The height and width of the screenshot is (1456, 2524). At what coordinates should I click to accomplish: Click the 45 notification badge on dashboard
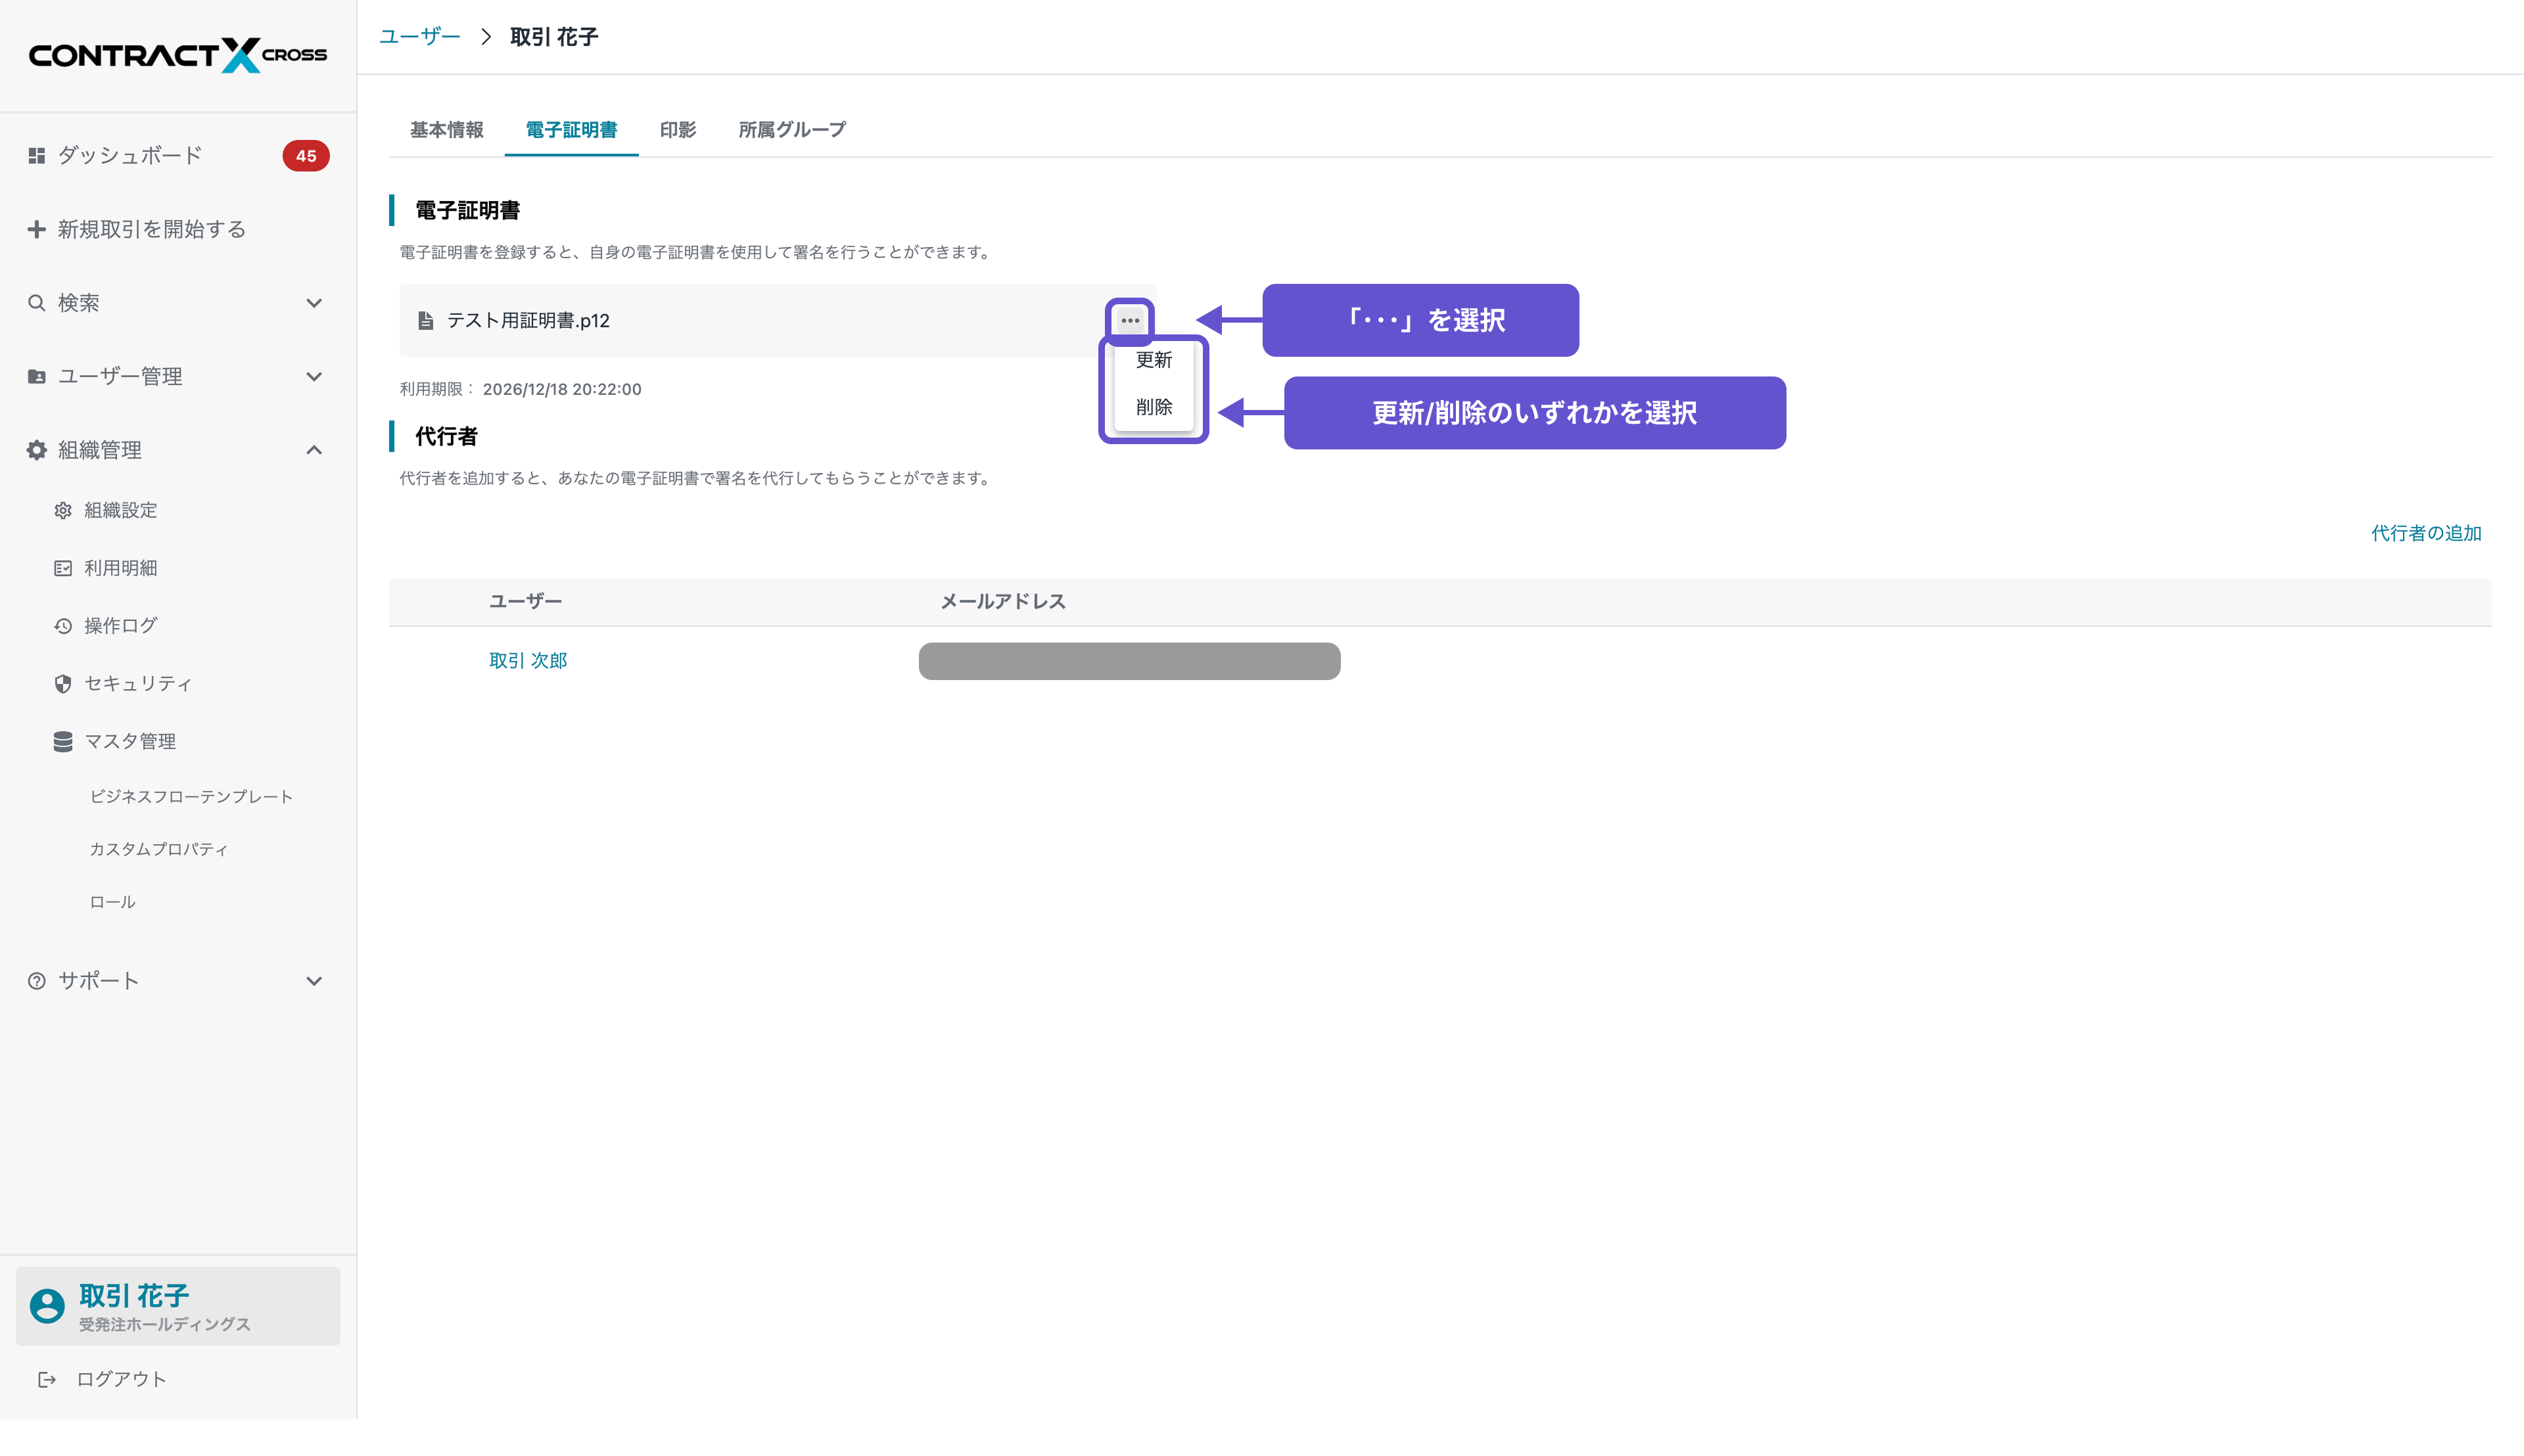click(306, 156)
